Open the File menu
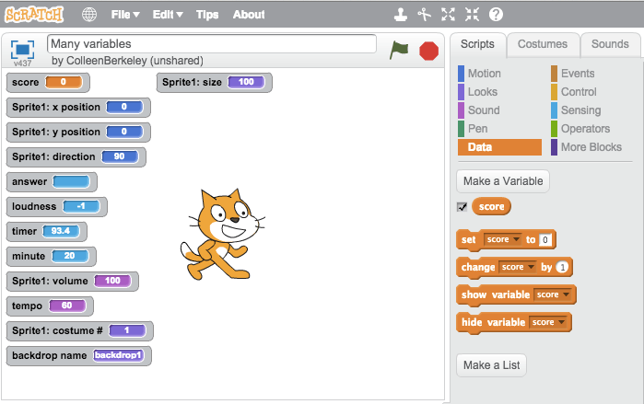The image size is (644, 404). 125,15
